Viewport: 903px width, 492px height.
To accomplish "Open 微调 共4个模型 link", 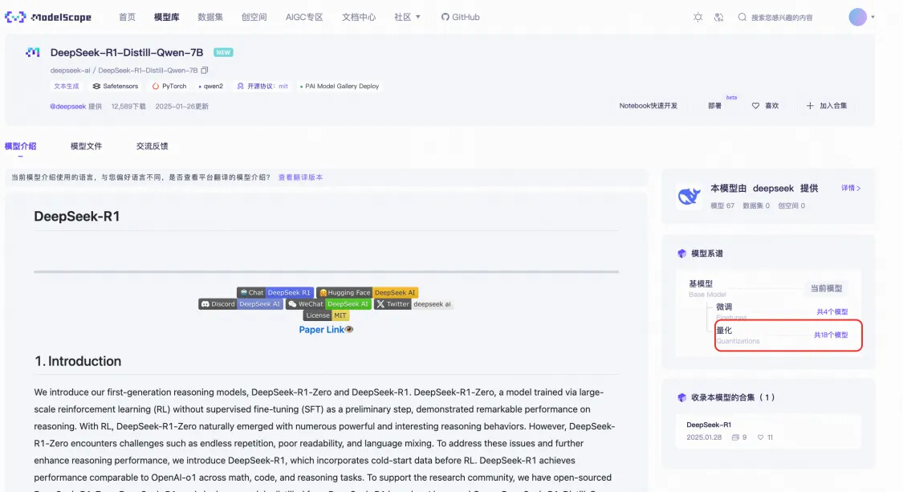I will click(x=832, y=311).
